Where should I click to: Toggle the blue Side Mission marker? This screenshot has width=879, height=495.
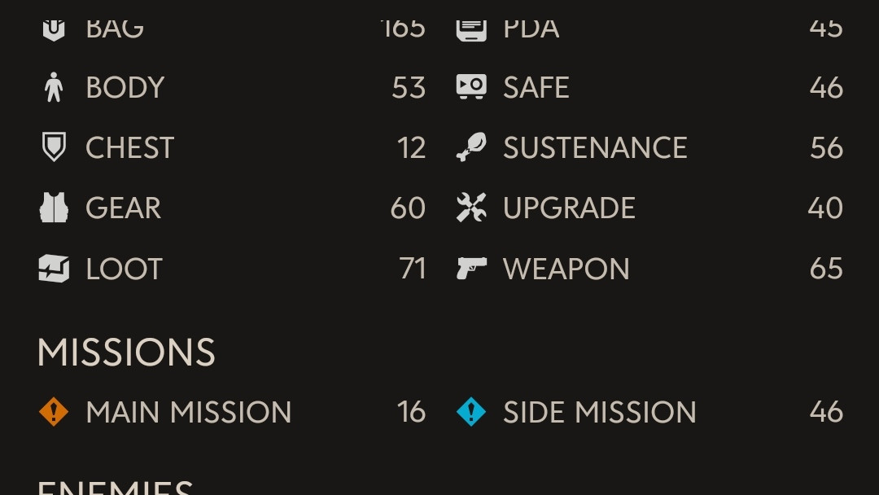pos(471,412)
